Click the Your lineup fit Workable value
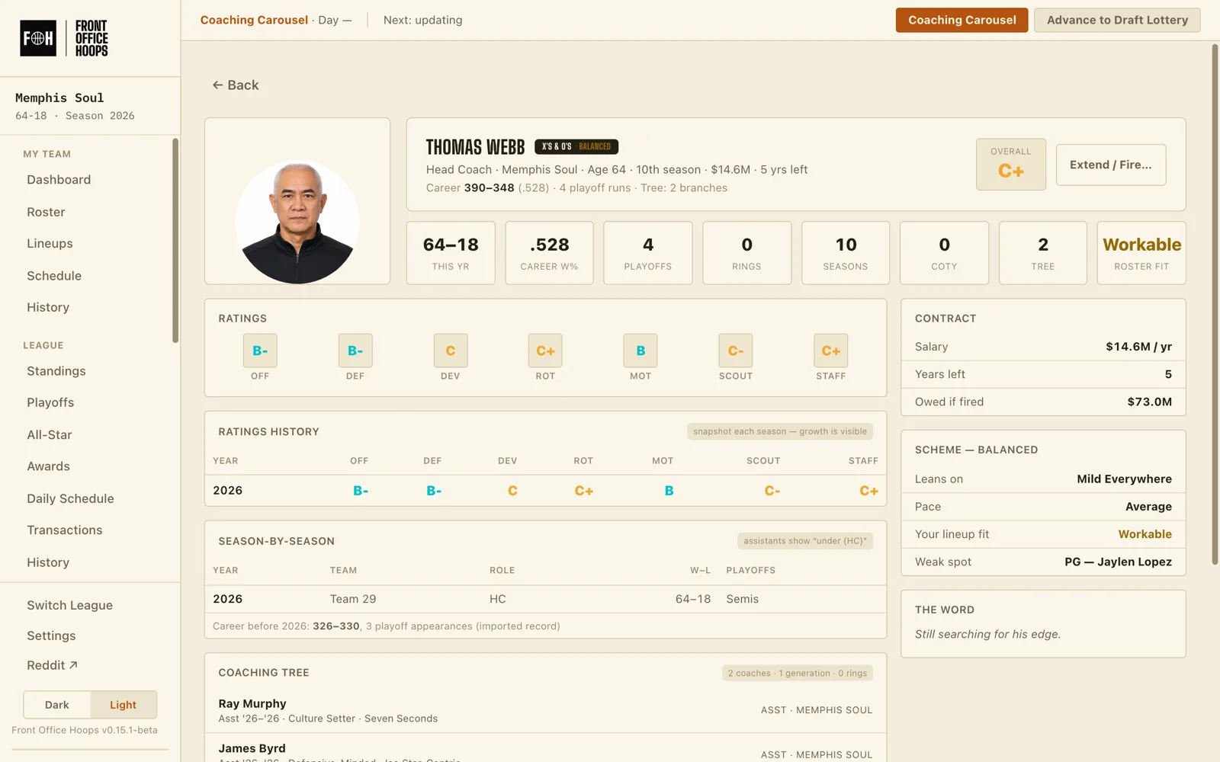Viewport: 1220px width, 762px height. (x=1145, y=534)
